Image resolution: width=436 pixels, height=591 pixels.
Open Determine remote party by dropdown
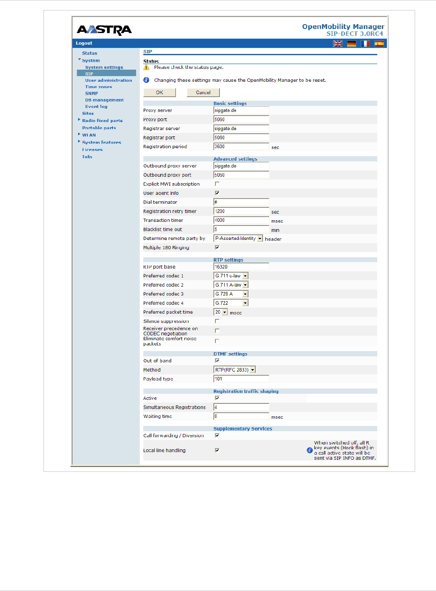(x=238, y=238)
